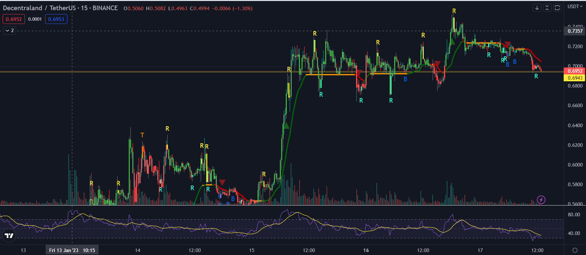This screenshot has width=586, height=255.
Task: Click the time axis label 17
Action: (x=480, y=250)
